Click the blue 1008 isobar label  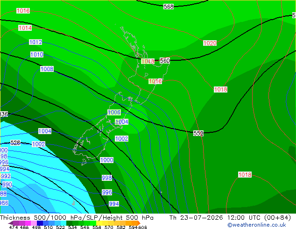point(47,69)
